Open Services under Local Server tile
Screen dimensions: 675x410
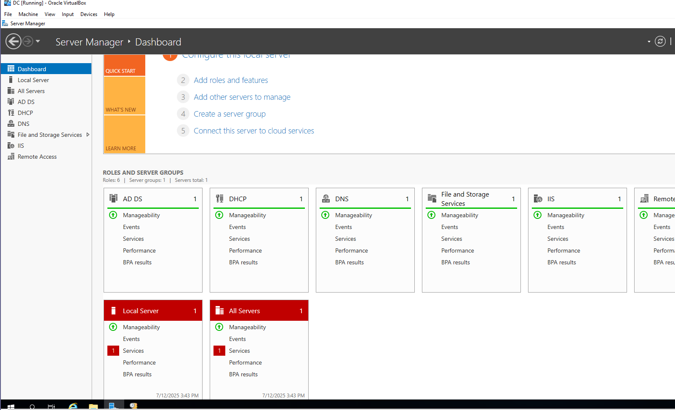tap(133, 351)
